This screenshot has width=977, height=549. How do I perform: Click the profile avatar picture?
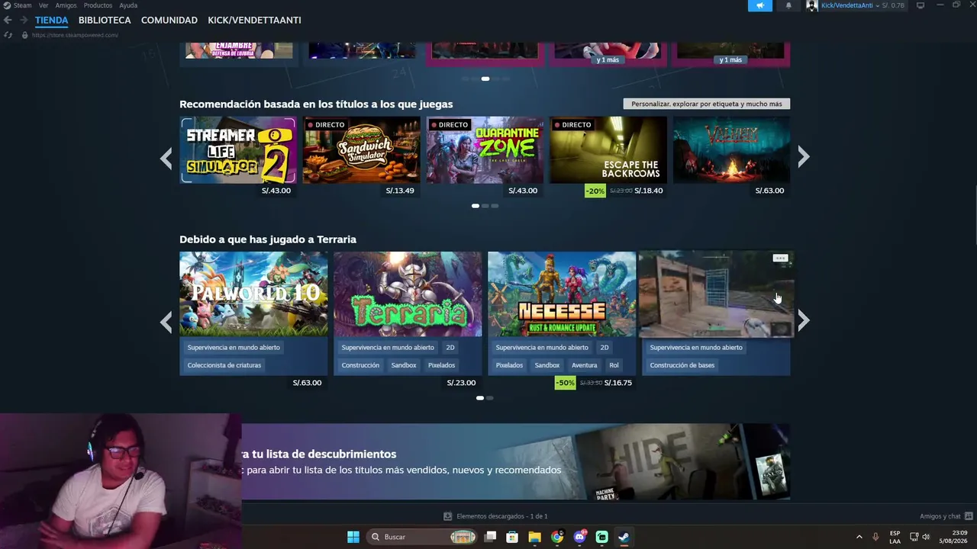812,5
